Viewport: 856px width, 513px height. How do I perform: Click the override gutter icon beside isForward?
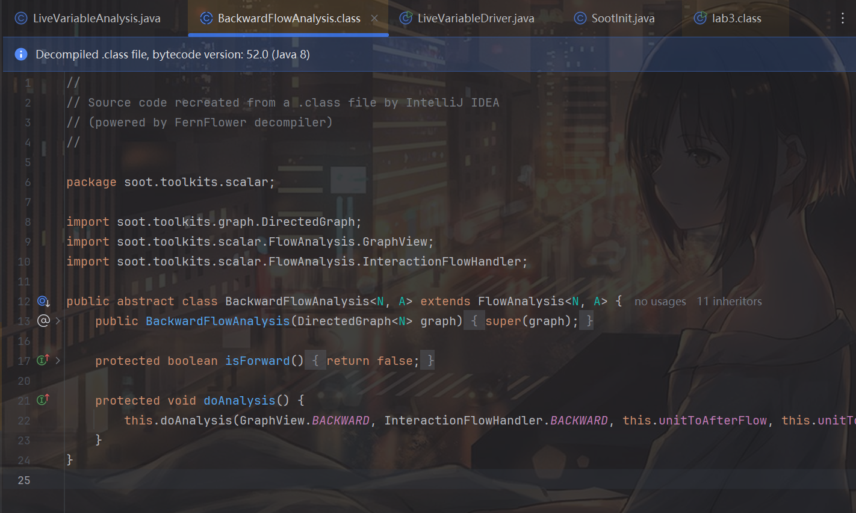pyautogui.click(x=43, y=360)
